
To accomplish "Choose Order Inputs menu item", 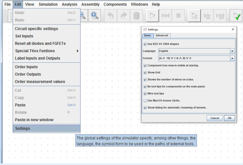I will coord(46,67).
